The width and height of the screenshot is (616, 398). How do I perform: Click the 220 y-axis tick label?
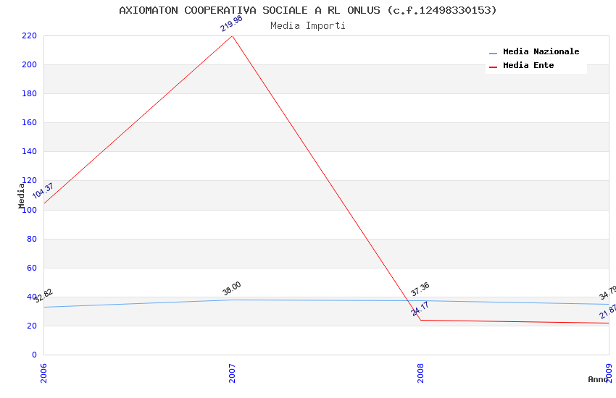pos(30,35)
